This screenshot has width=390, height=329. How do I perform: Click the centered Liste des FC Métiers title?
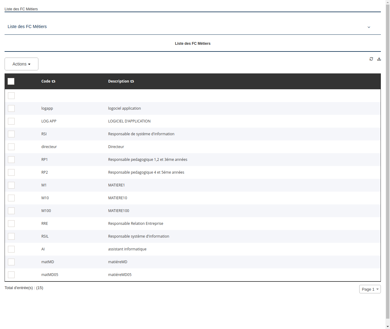[x=193, y=43]
